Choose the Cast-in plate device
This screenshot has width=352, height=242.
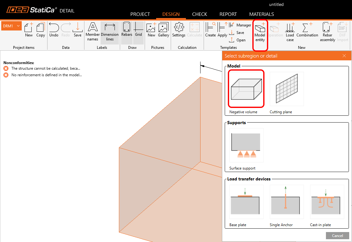click(x=327, y=202)
